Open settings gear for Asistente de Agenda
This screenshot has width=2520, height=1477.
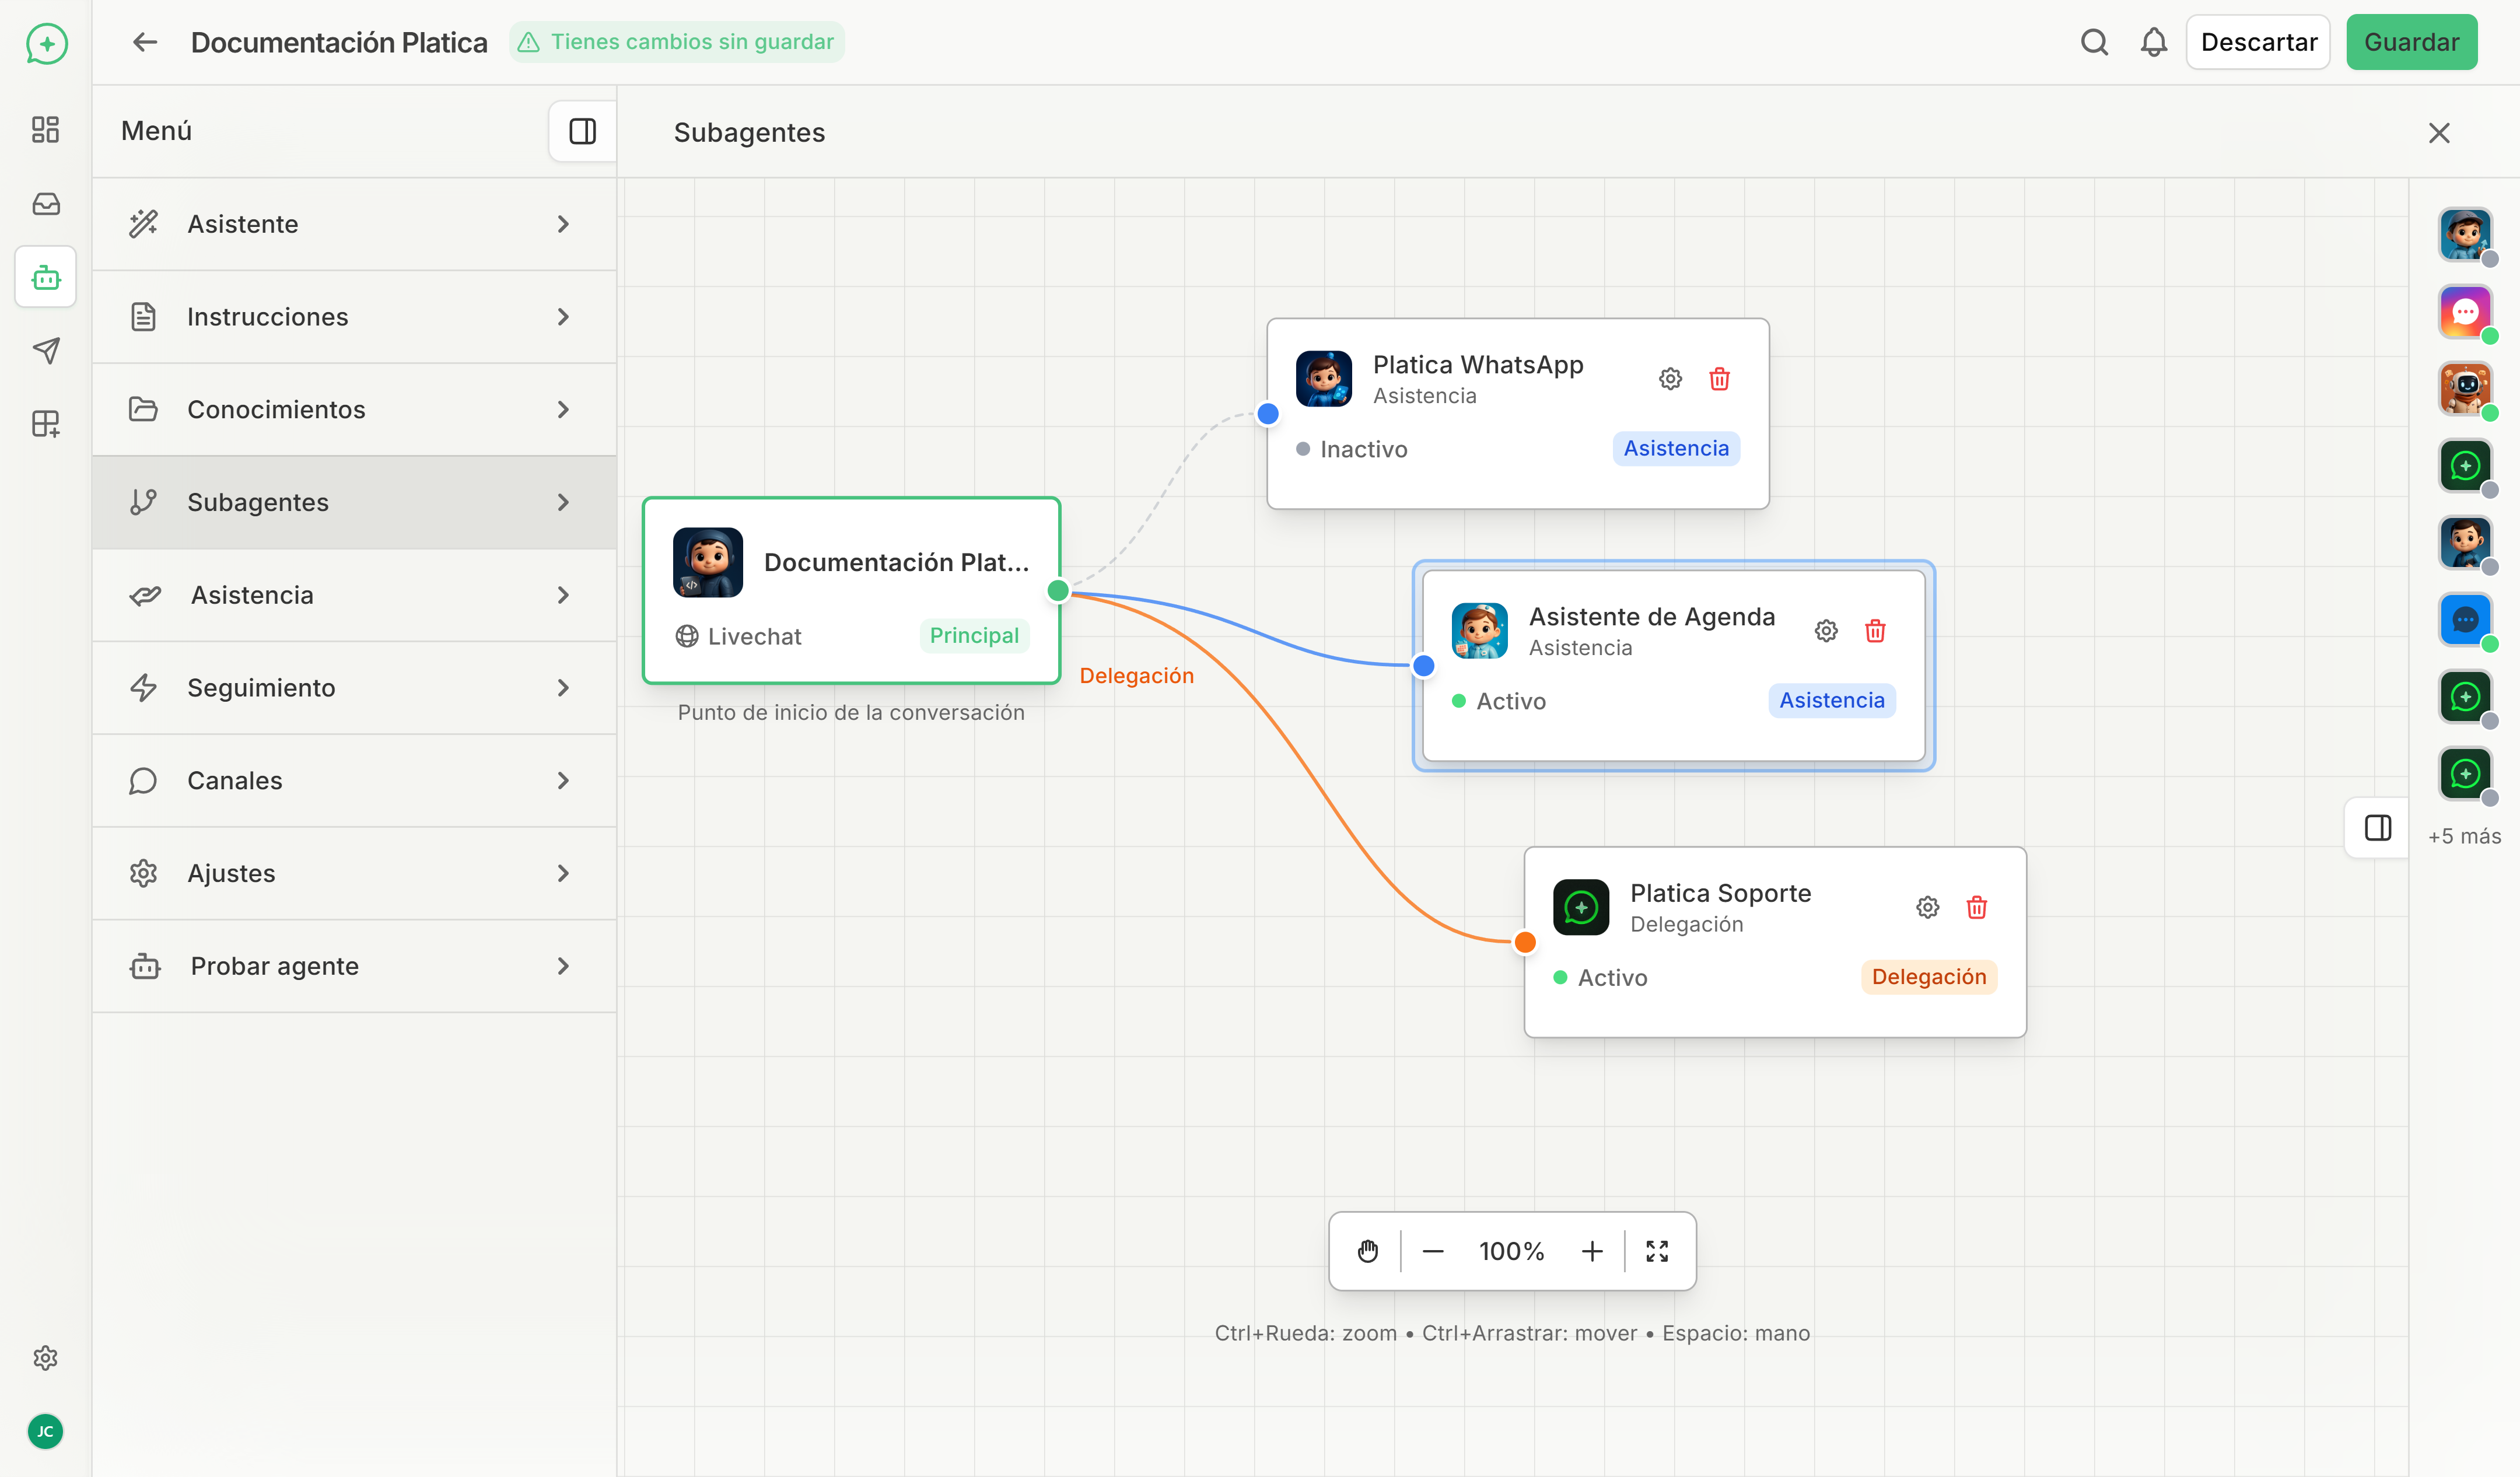[x=1826, y=631]
